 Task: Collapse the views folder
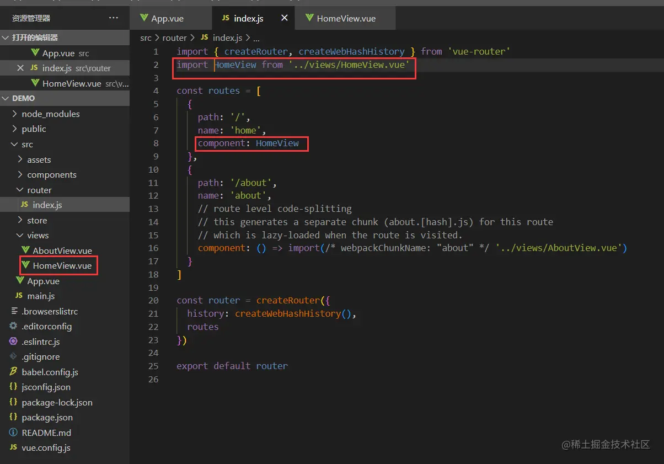tap(20, 235)
